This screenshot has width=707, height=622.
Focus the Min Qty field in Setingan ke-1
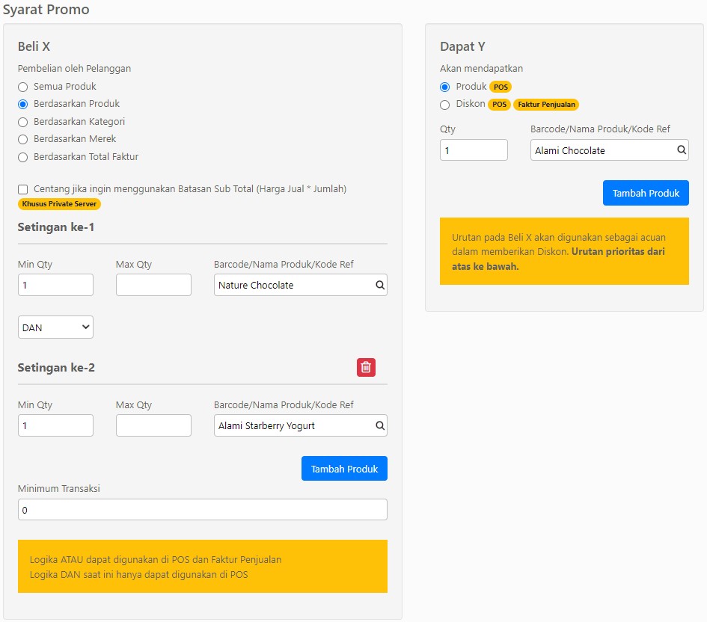55,285
